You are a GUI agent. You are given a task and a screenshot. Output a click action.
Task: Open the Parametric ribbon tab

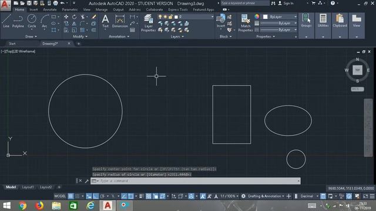tap(70, 9)
